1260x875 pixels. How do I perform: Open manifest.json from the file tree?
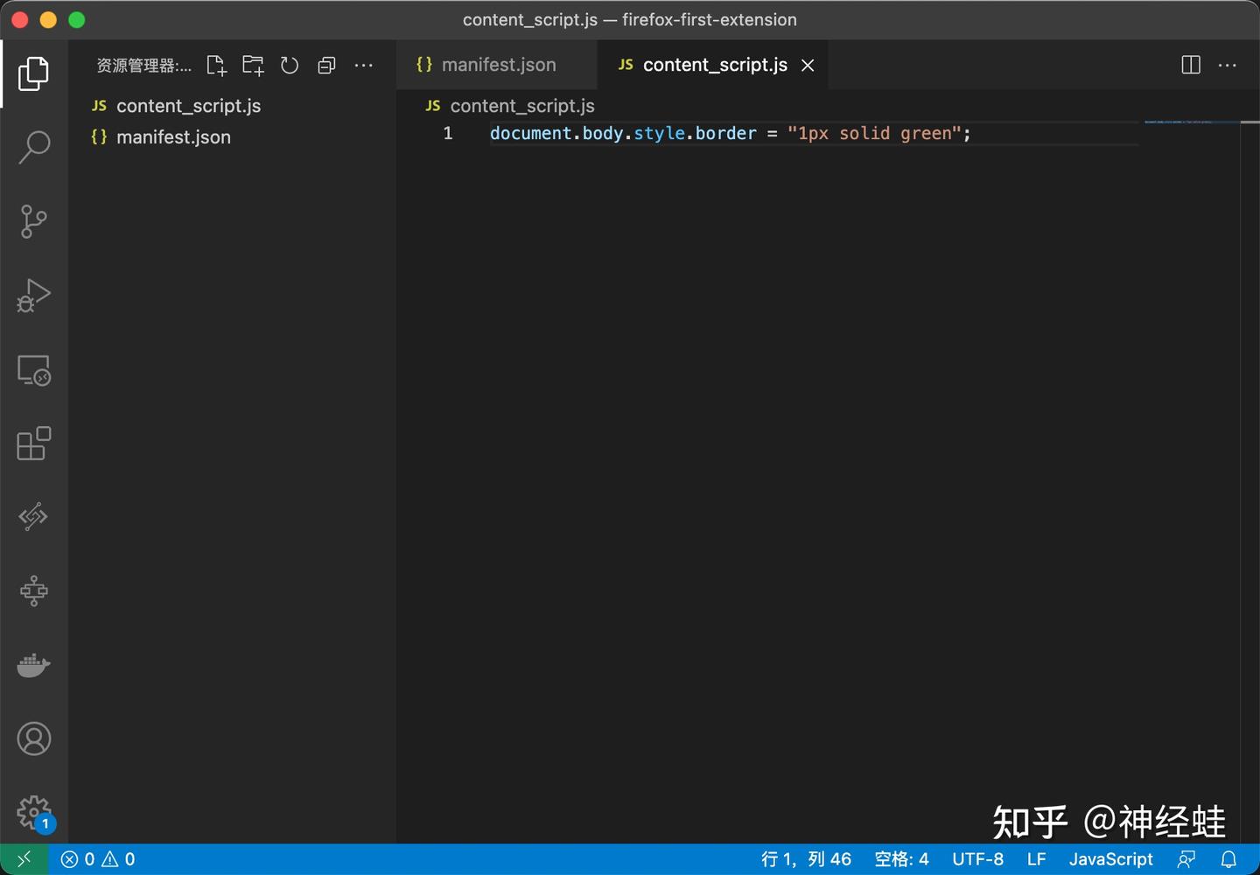tap(173, 137)
